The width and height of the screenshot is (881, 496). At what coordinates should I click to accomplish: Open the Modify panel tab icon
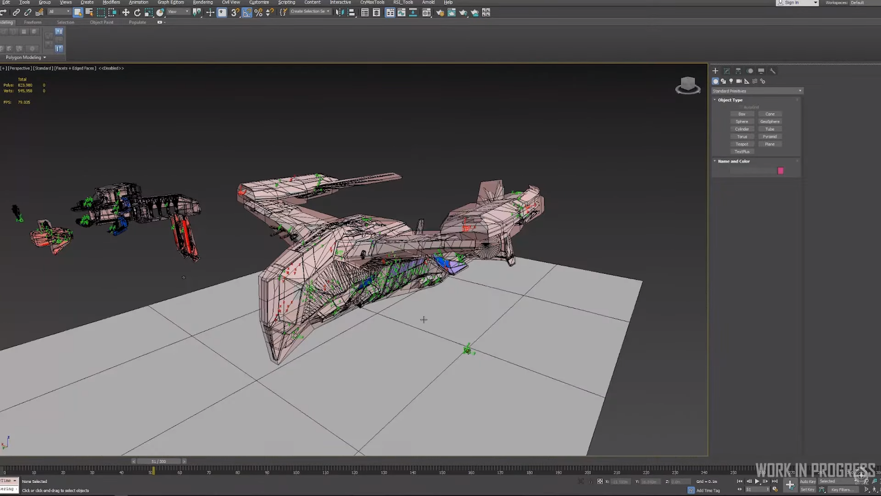[x=727, y=71]
